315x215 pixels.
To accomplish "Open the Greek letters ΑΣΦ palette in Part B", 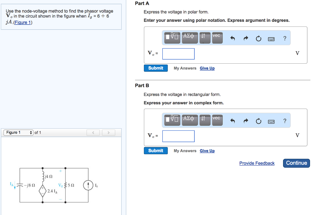I will [190, 120].
